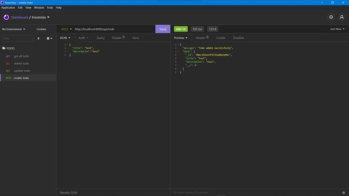Screen dimensions: 349x196
Task: Close the Insomnia window
Action: (343, 3)
